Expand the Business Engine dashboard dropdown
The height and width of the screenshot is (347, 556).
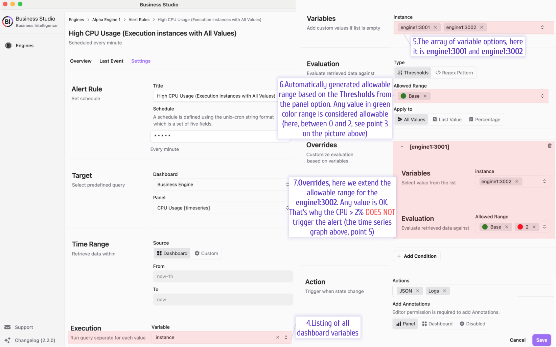pyautogui.click(x=223, y=184)
